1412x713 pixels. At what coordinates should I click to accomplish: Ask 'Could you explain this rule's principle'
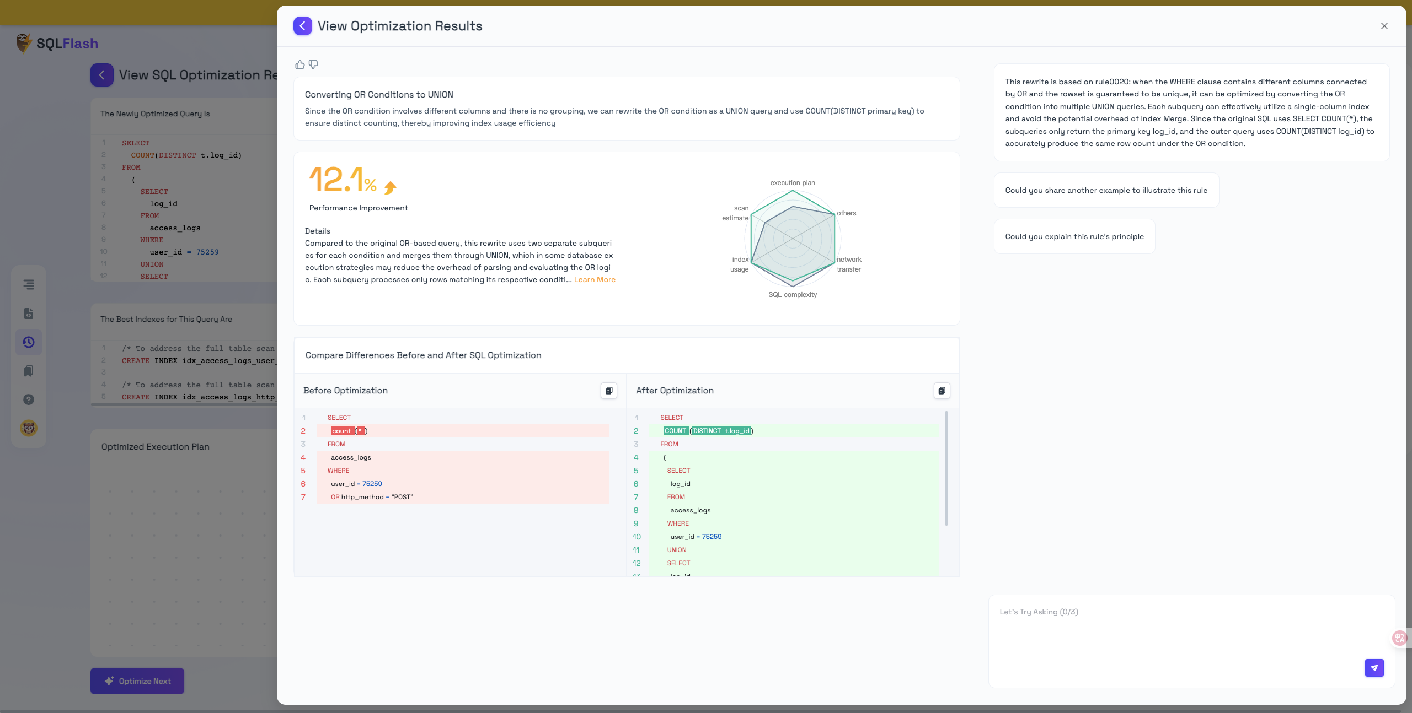[1074, 236]
